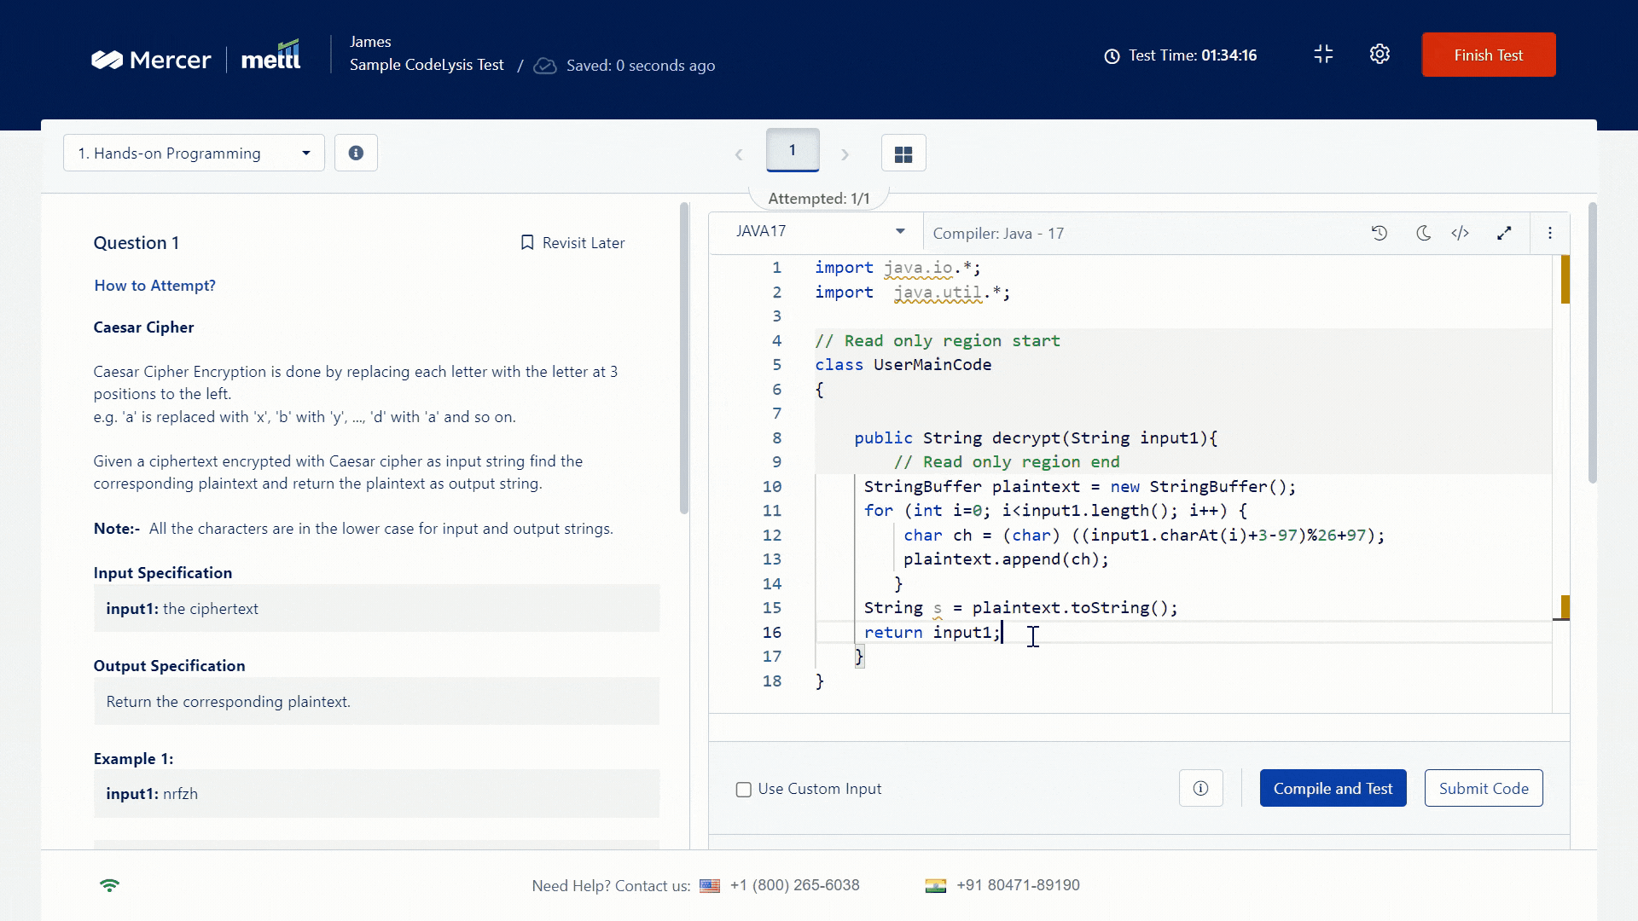Open the Hands-on Programming section dropdown
The height and width of the screenshot is (921, 1638).
coord(194,153)
